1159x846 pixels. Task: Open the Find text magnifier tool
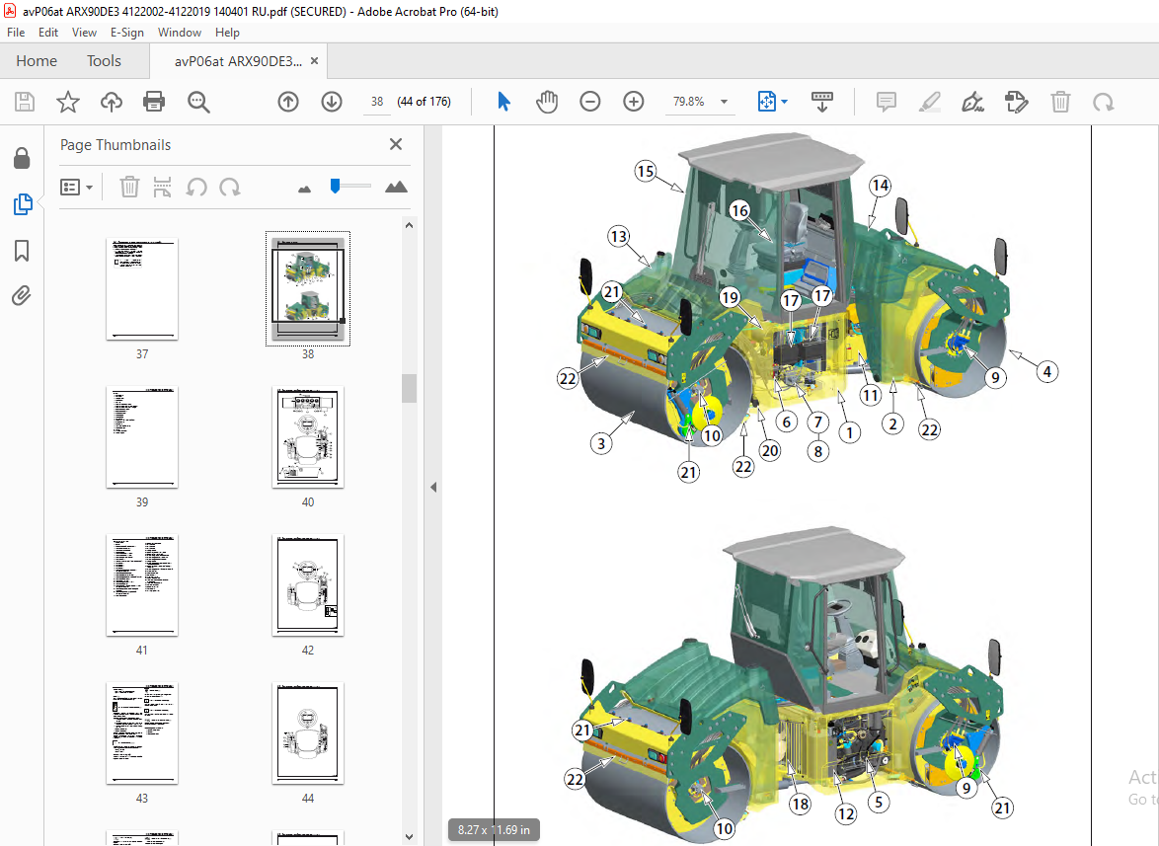(x=198, y=102)
